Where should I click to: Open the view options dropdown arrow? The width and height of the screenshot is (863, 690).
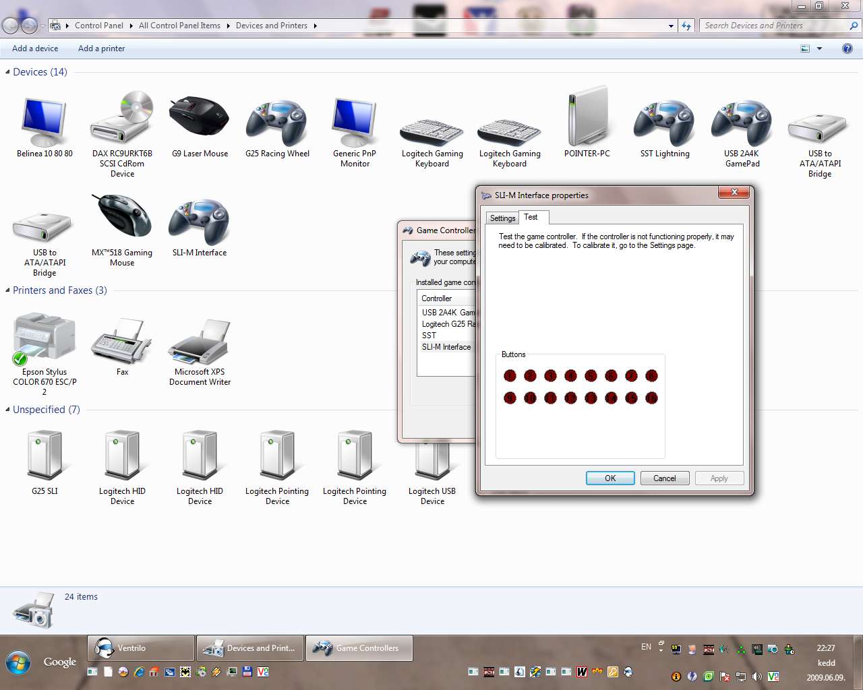click(820, 49)
